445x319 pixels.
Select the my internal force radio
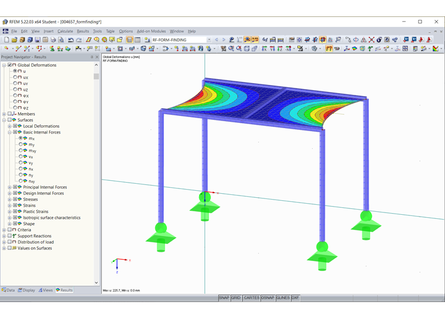click(20, 144)
